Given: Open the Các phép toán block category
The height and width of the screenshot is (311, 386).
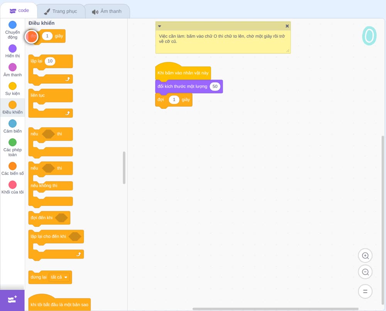Looking at the screenshot, I should click(x=12, y=148).
